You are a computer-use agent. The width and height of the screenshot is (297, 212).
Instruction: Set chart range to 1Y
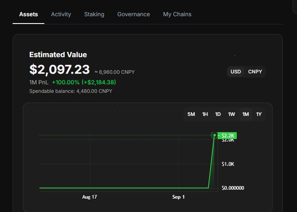pos(259,114)
